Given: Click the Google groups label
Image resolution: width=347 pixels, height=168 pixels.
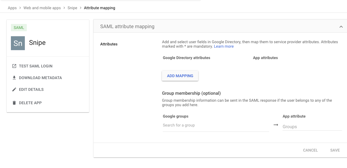Looking at the screenshot, I should click(x=176, y=116).
